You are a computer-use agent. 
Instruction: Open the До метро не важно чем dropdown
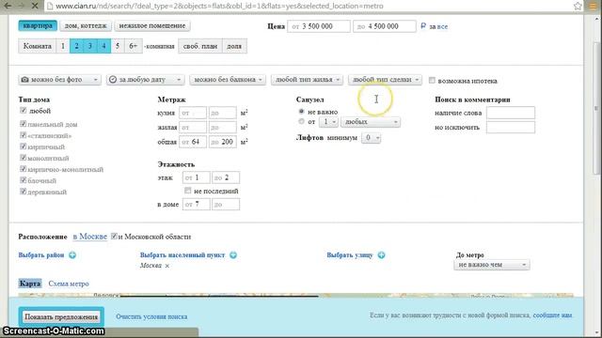[x=492, y=265]
